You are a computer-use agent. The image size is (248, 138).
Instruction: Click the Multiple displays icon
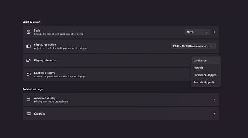tap(28, 74)
